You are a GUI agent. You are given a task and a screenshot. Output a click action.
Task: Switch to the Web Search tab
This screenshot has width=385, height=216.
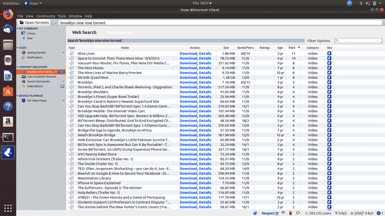point(84,32)
